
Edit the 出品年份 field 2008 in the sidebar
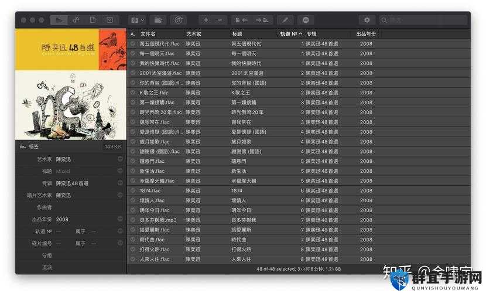click(x=62, y=219)
